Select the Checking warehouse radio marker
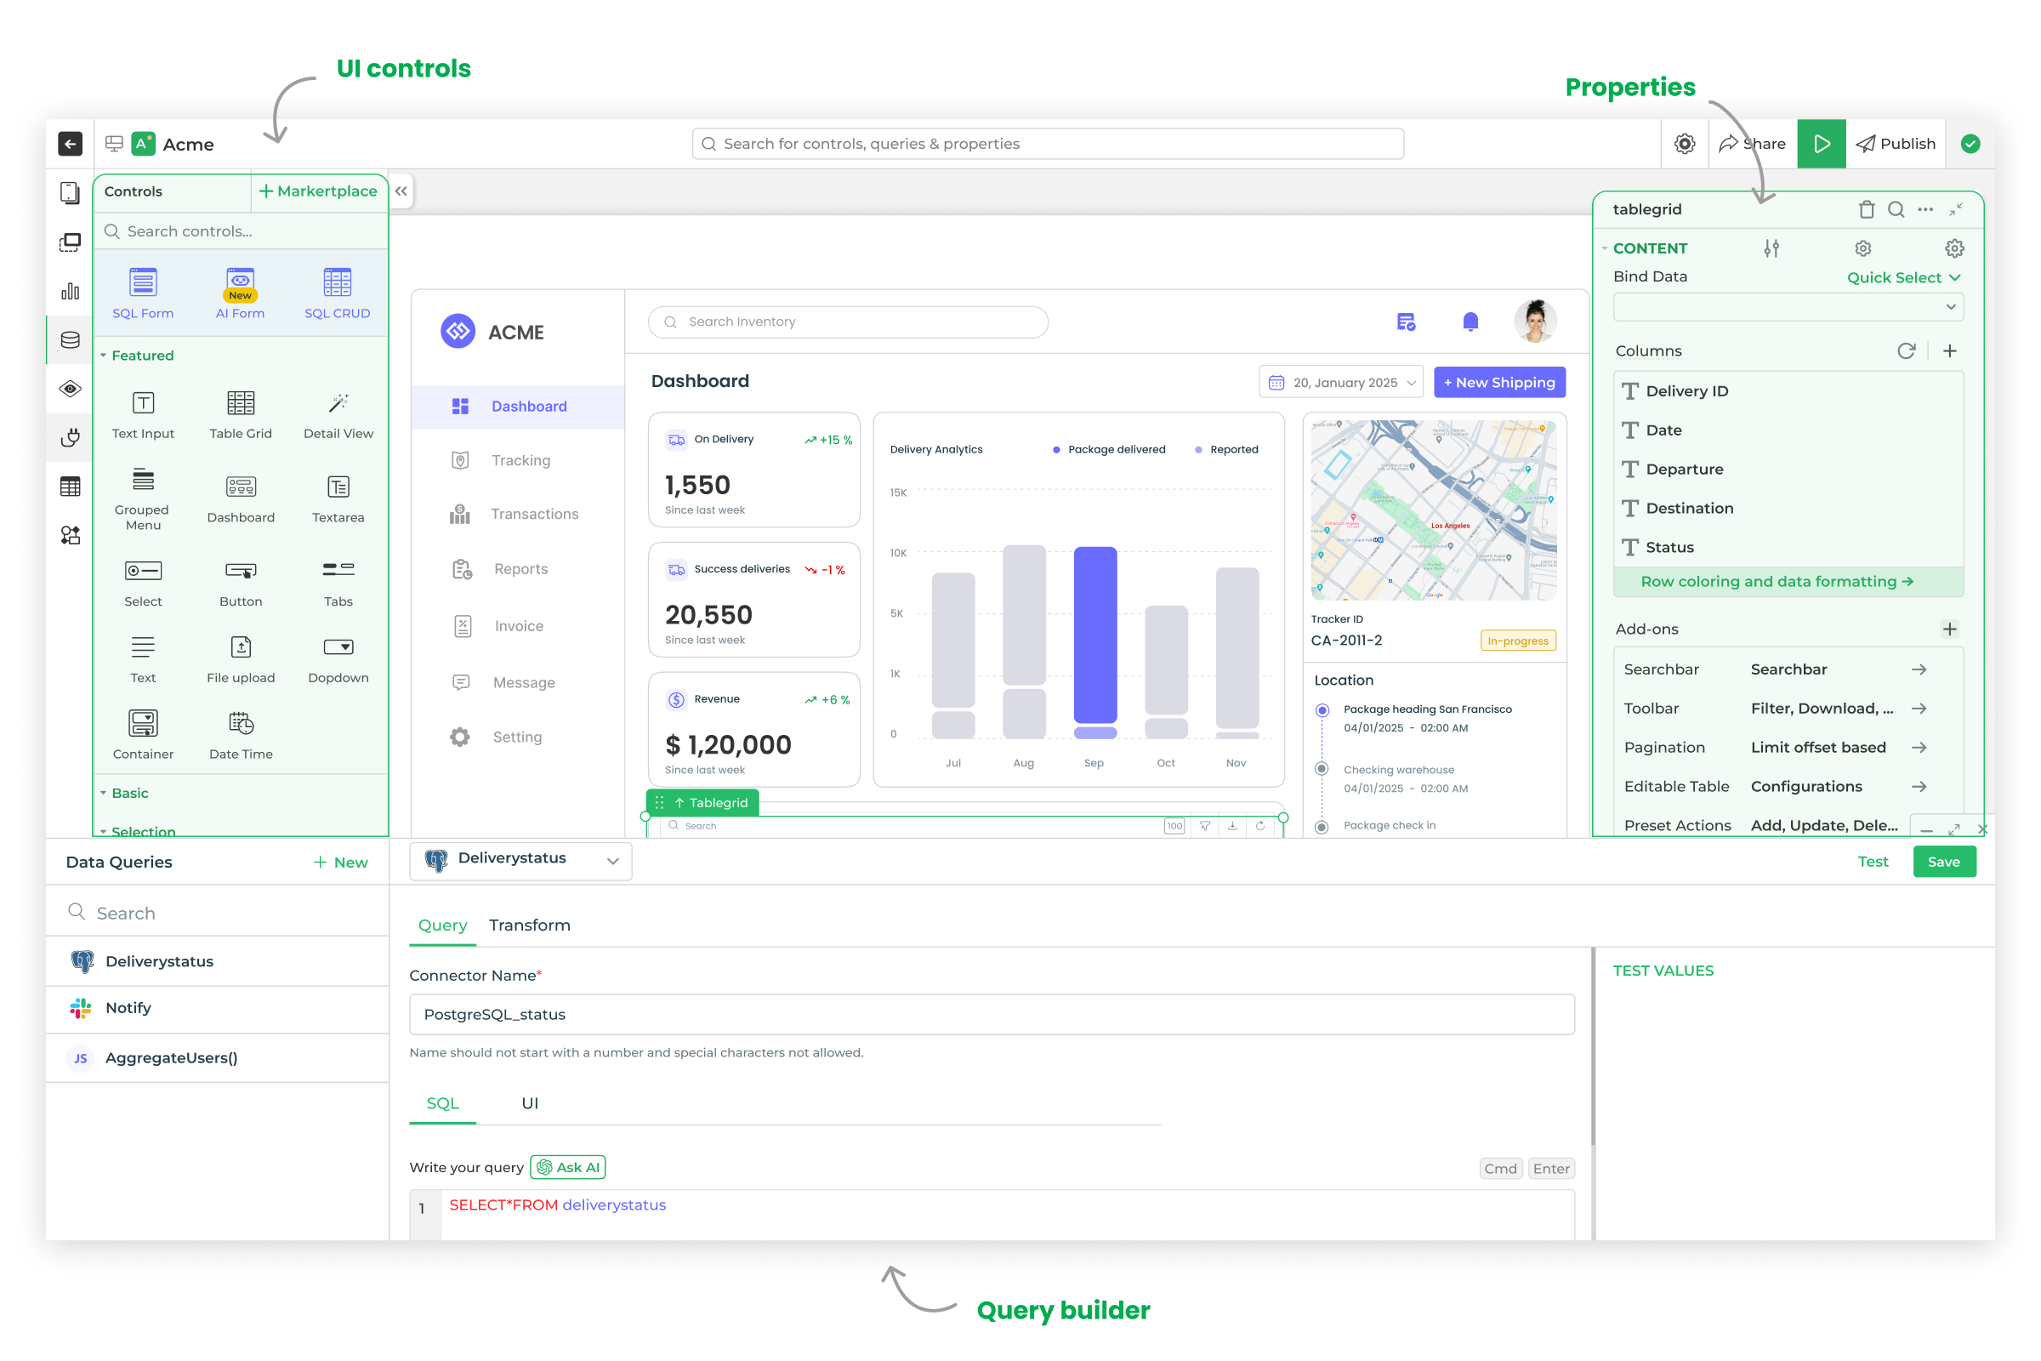2041x1361 pixels. (x=1322, y=769)
